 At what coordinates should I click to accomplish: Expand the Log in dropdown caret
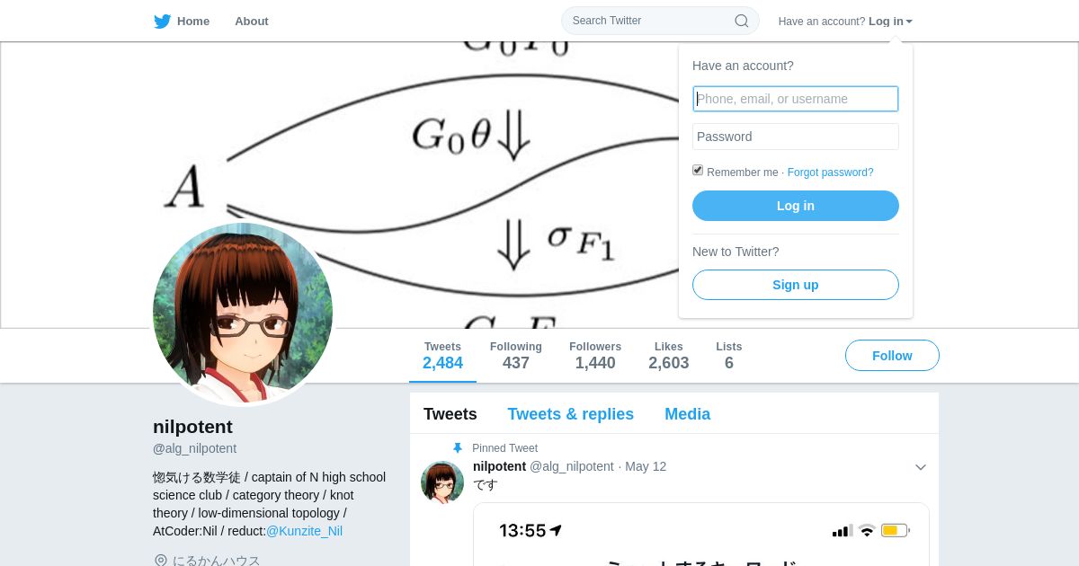909,22
